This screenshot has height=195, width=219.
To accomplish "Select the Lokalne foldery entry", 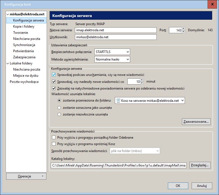I will 21,63.
